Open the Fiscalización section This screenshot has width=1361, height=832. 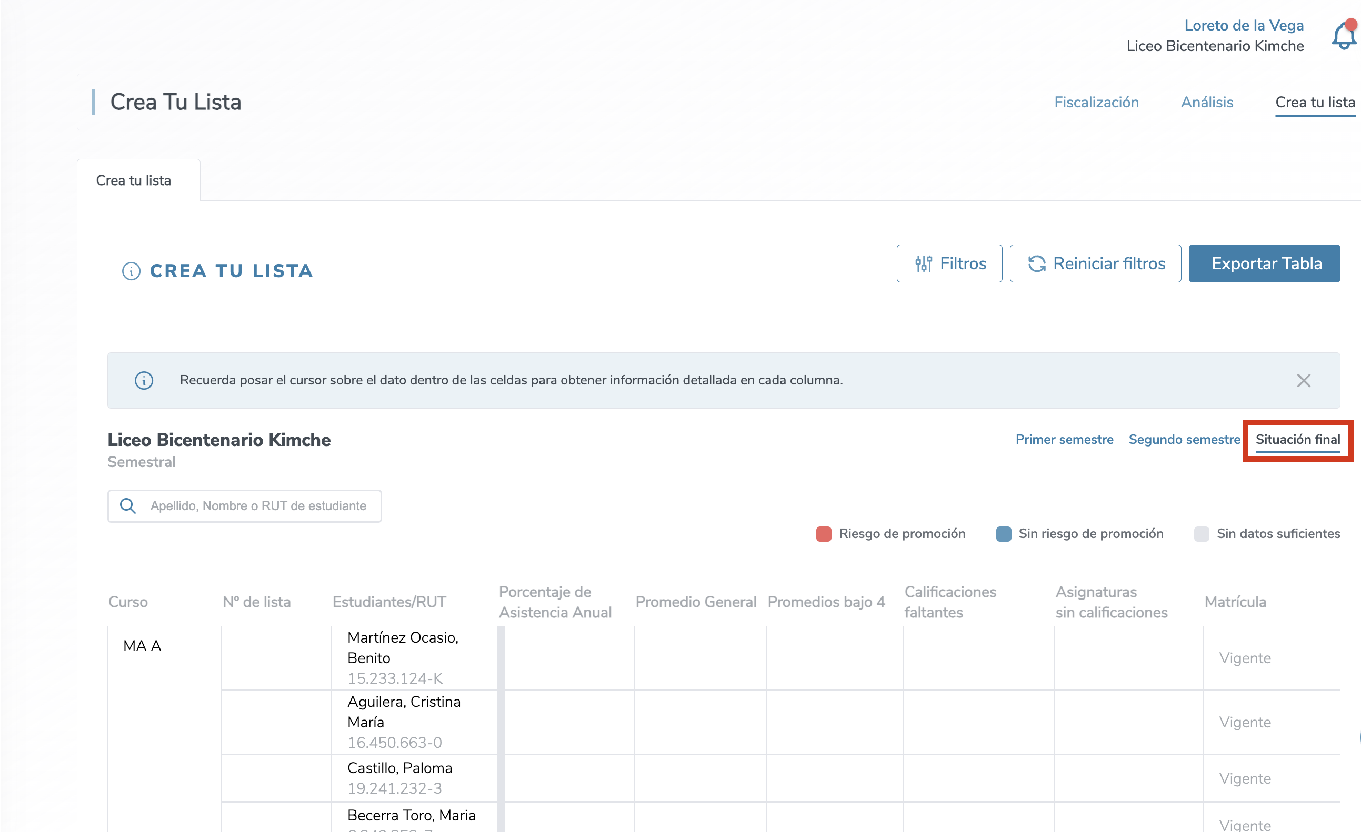(1096, 102)
